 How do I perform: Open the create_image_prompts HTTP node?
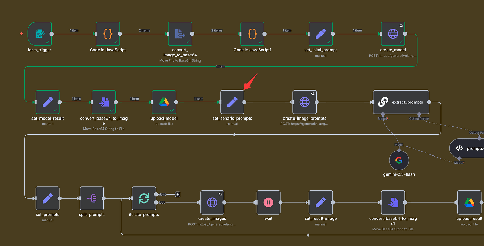(305, 102)
